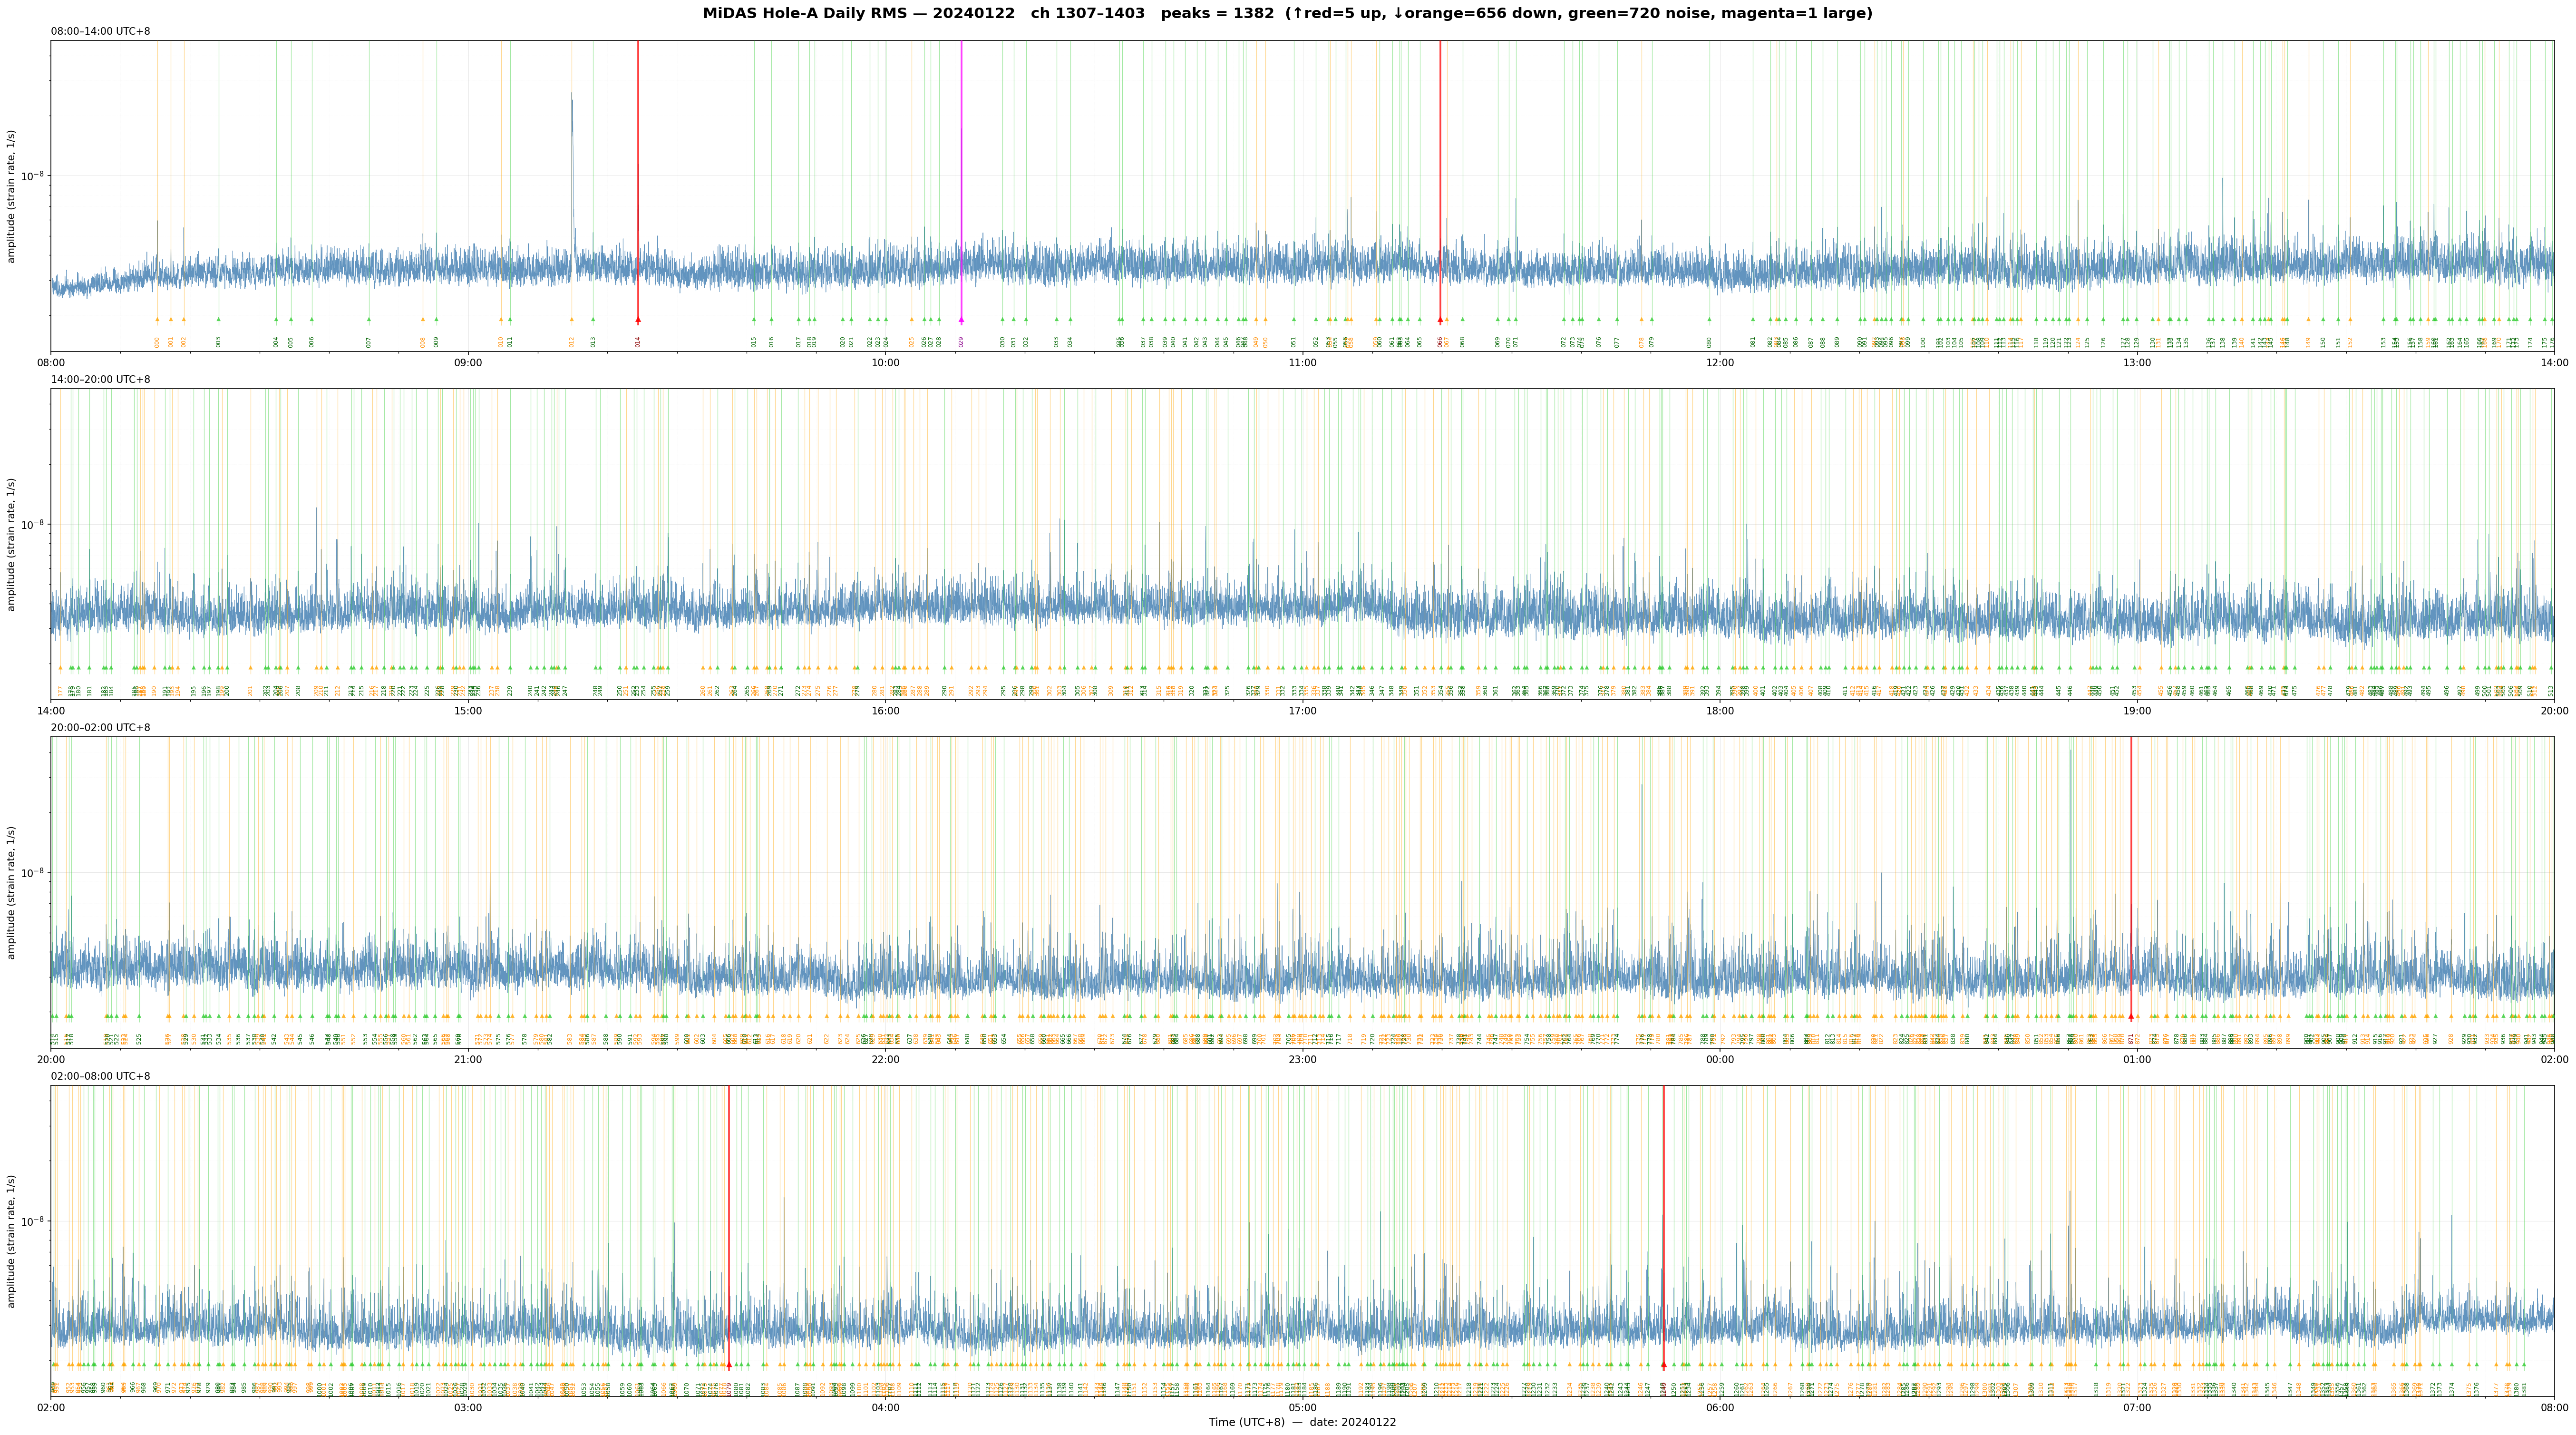The height and width of the screenshot is (1435, 2576).
Task: Click the green triangle marker above peak 007
Action: (x=369, y=320)
